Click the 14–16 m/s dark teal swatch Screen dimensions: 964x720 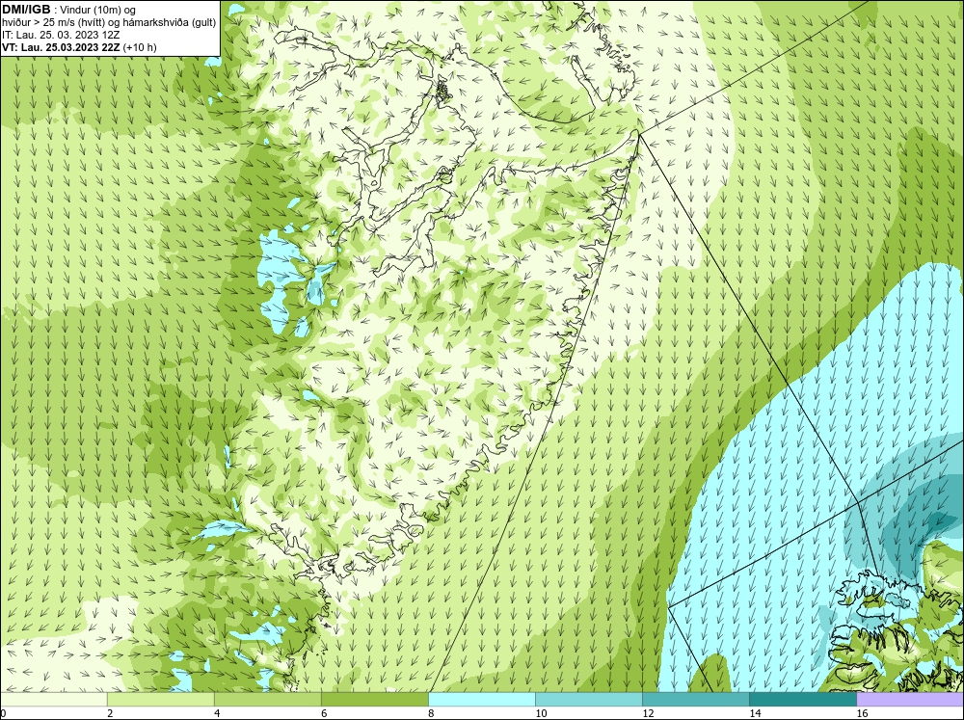click(x=803, y=700)
